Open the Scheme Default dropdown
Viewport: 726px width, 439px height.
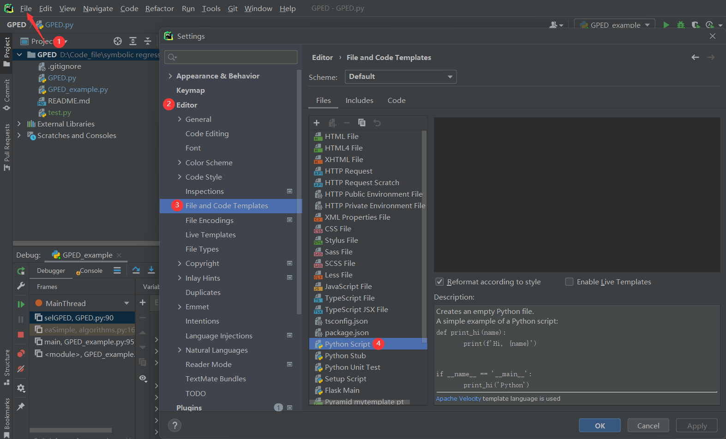tap(401, 77)
